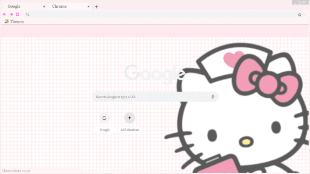Click the Add shortcut plus button

[x=129, y=118]
